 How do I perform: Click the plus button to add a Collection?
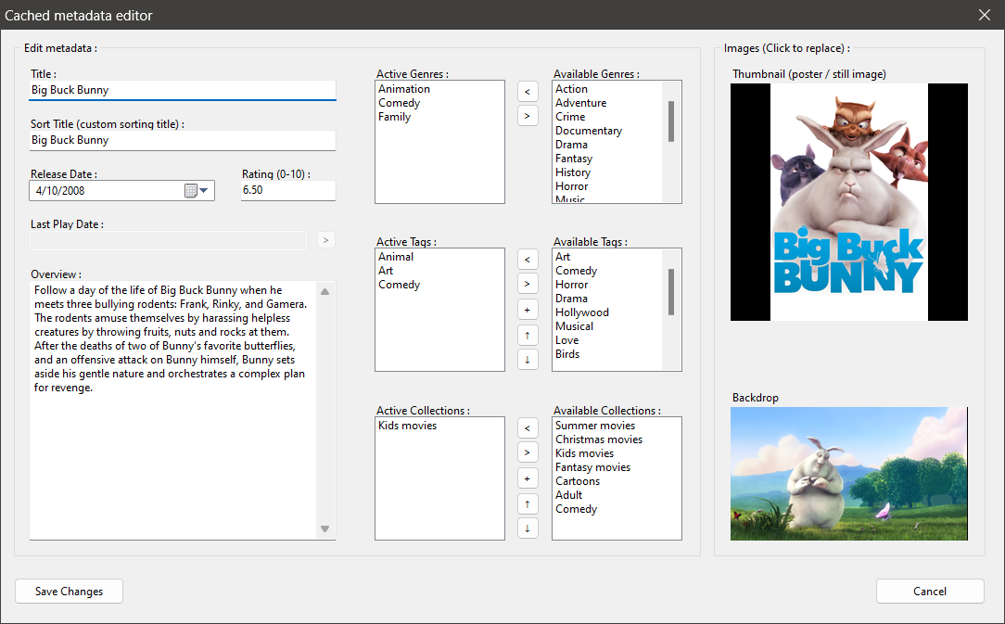point(528,478)
